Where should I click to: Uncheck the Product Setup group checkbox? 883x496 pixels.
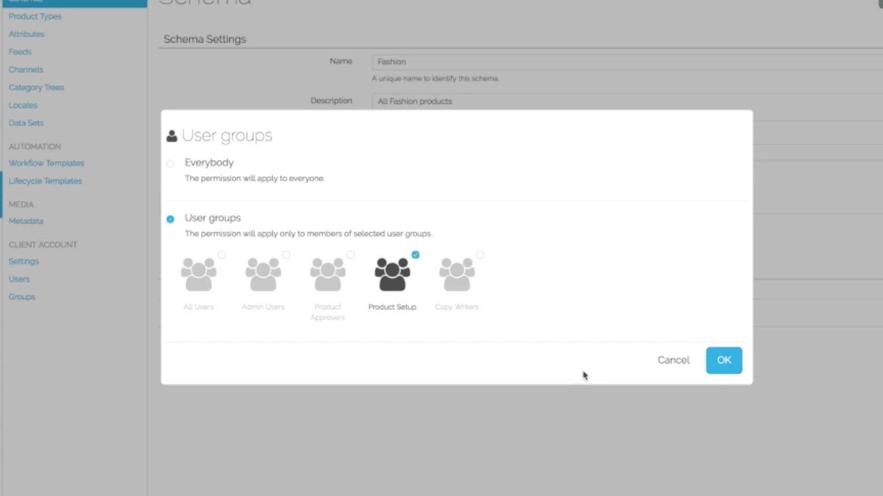[416, 255]
